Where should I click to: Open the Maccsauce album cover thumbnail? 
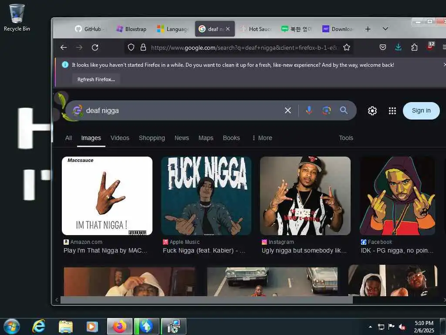107,196
